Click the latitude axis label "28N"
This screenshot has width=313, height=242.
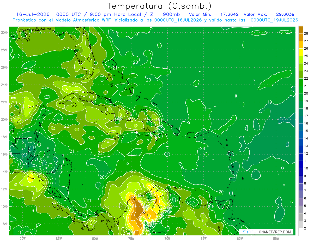coord(4,50)
